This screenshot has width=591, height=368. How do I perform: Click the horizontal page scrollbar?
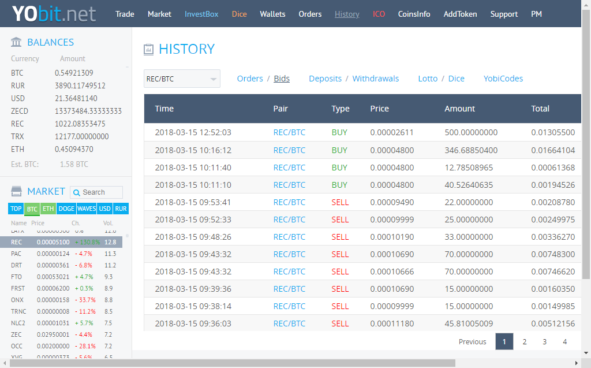coord(232,363)
